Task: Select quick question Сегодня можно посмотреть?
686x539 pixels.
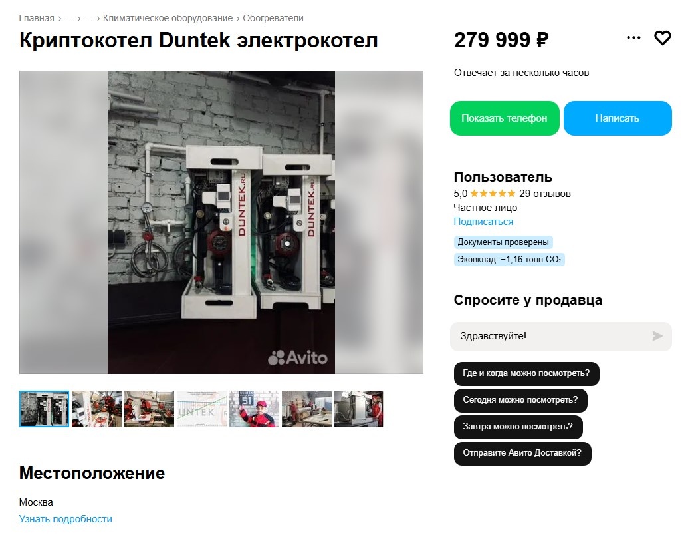Action: point(520,400)
